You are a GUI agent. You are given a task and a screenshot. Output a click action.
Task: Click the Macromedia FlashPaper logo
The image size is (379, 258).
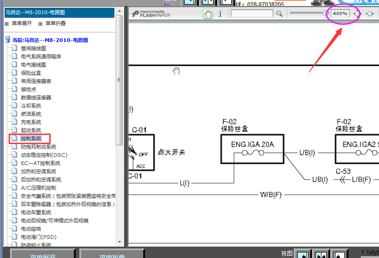coord(151,14)
